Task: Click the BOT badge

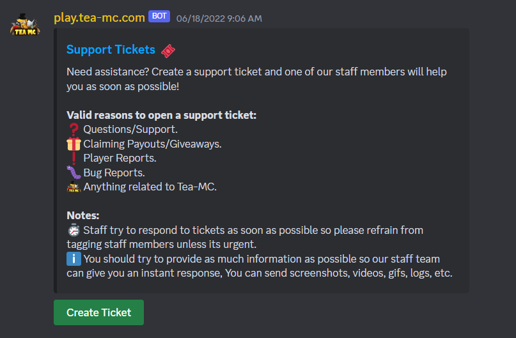Action: click(159, 16)
